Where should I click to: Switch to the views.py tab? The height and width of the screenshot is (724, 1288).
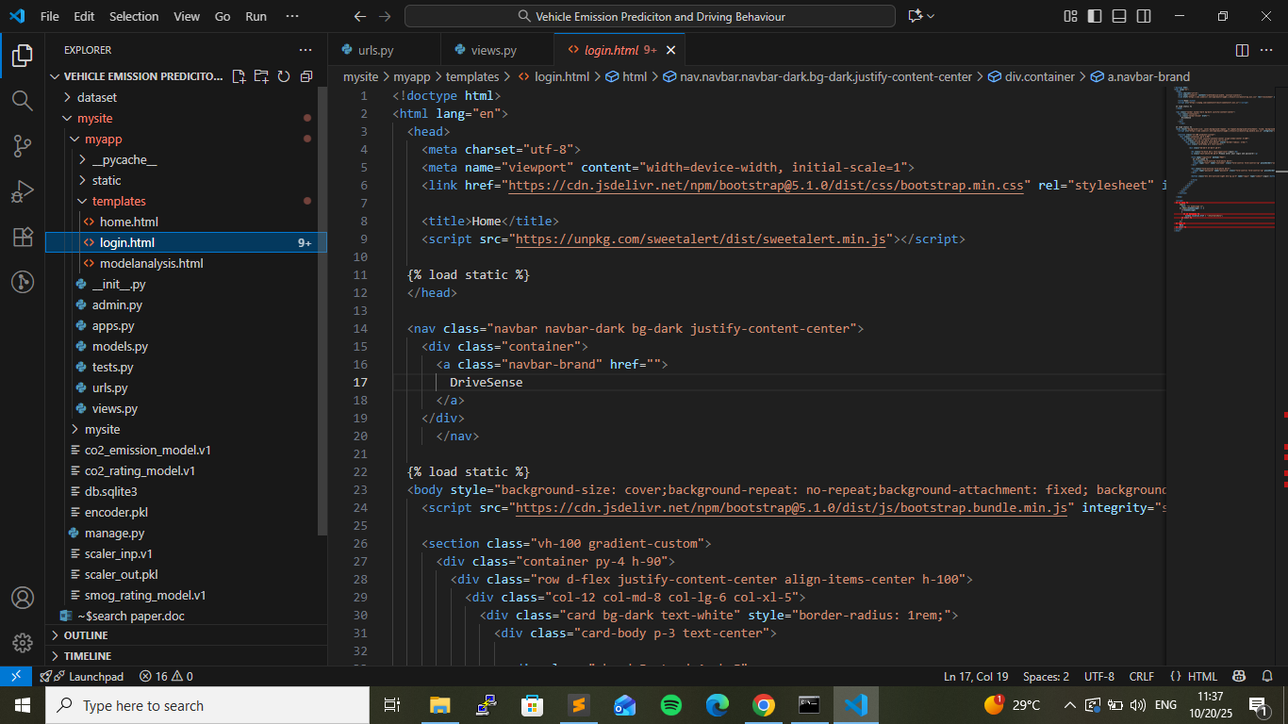[x=493, y=50]
